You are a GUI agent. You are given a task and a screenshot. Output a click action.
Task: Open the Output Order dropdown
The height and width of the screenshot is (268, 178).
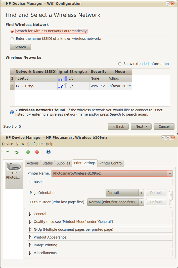tap(116, 202)
